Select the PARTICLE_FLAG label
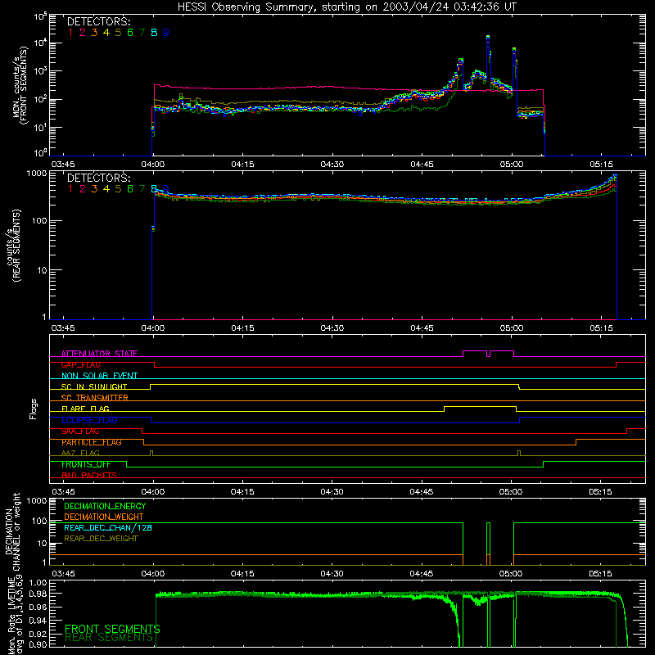 tap(92, 442)
